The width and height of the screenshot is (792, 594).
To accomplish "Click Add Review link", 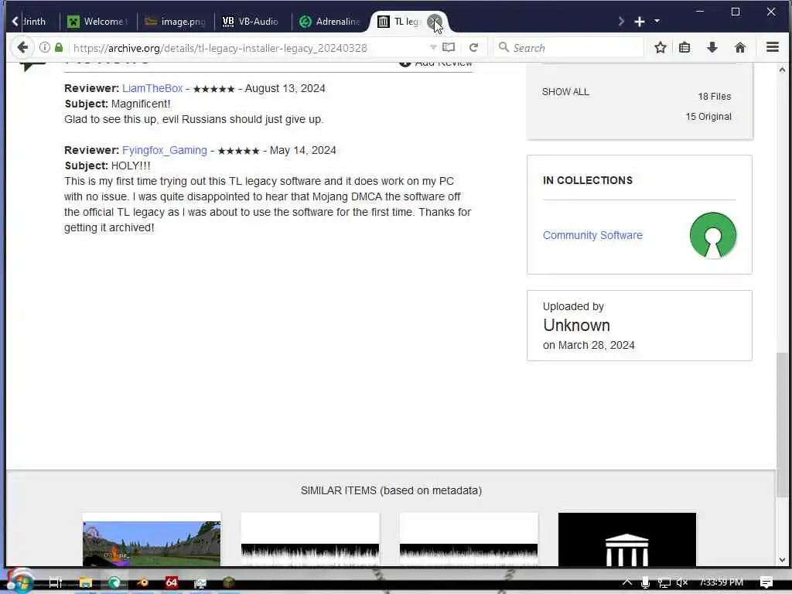I will coord(436,63).
